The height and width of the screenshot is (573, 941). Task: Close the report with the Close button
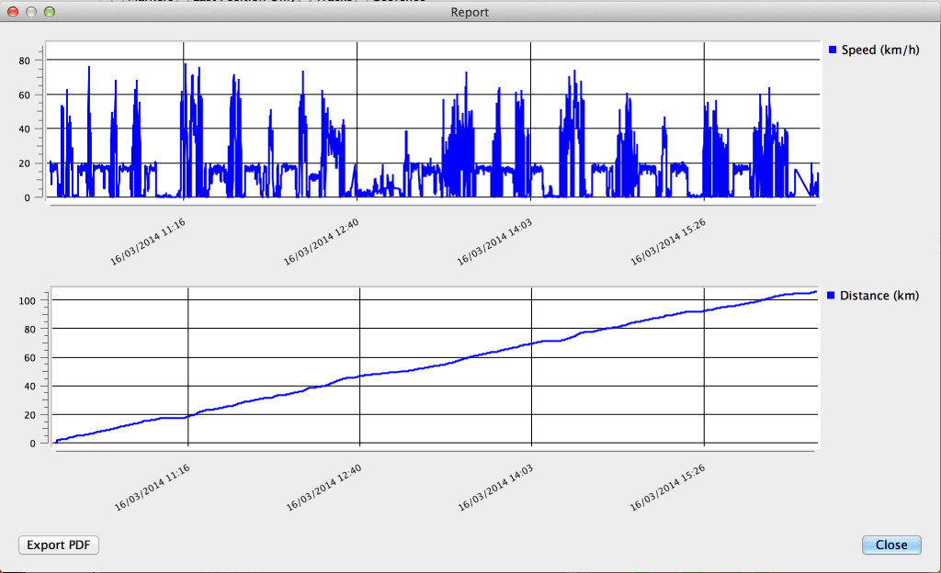coord(891,545)
